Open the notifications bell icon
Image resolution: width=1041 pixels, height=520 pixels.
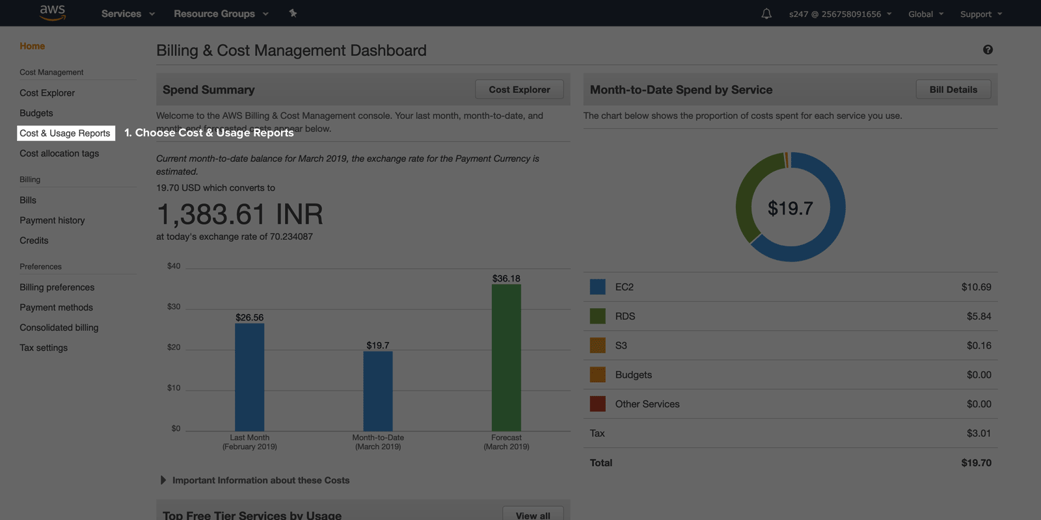pyautogui.click(x=766, y=14)
